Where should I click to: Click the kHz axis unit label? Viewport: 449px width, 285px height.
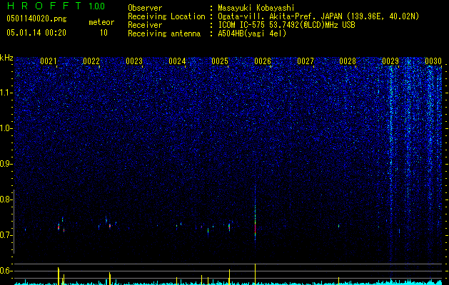(x=6, y=58)
